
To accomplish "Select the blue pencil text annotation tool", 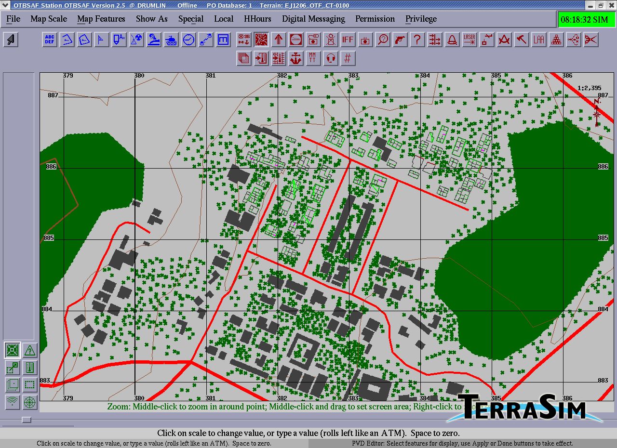I will [x=119, y=40].
